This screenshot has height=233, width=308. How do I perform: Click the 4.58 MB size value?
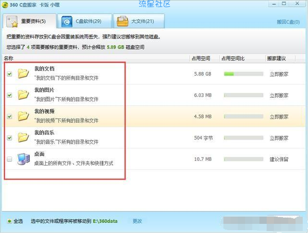[203, 116]
